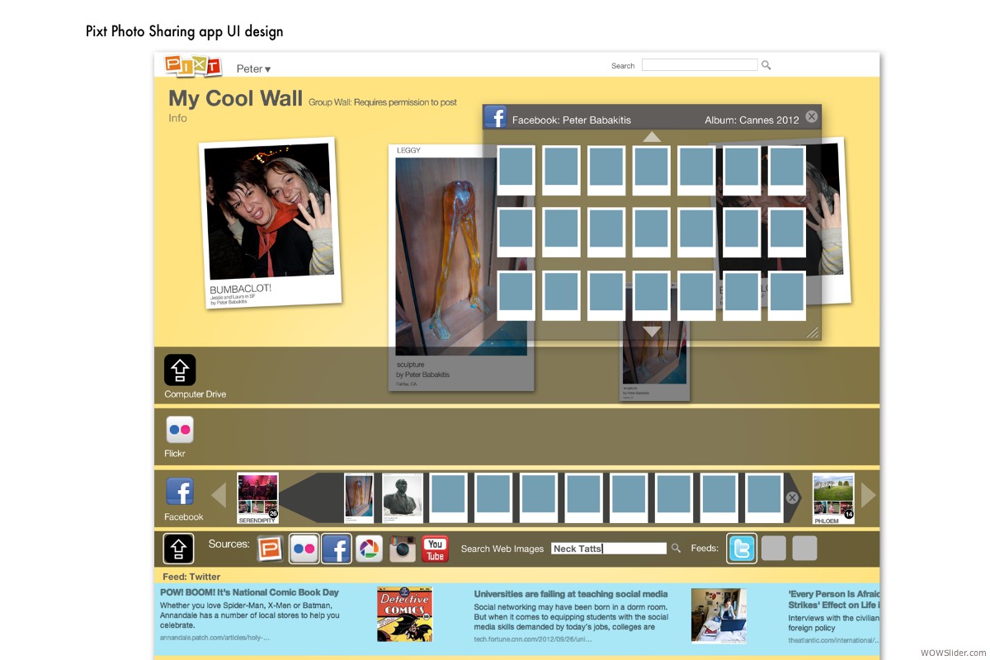The width and height of the screenshot is (990, 660).
Task: Click the Facebook: Peter Babakitis title
Action: point(571,120)
